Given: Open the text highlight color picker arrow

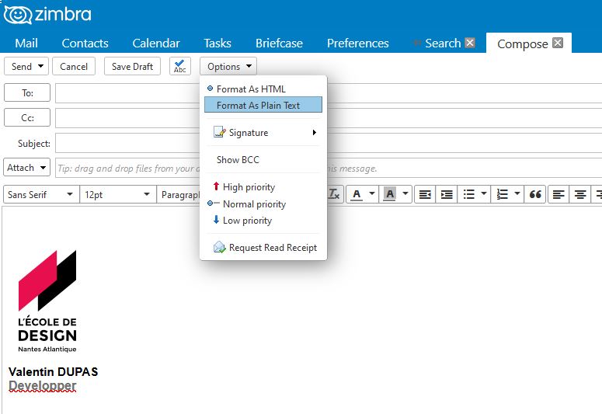Looking at the screenshot, I should click(405, 194).
